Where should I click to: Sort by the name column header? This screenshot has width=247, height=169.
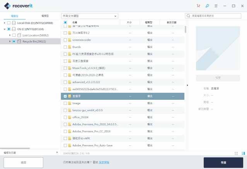[75, 22]
